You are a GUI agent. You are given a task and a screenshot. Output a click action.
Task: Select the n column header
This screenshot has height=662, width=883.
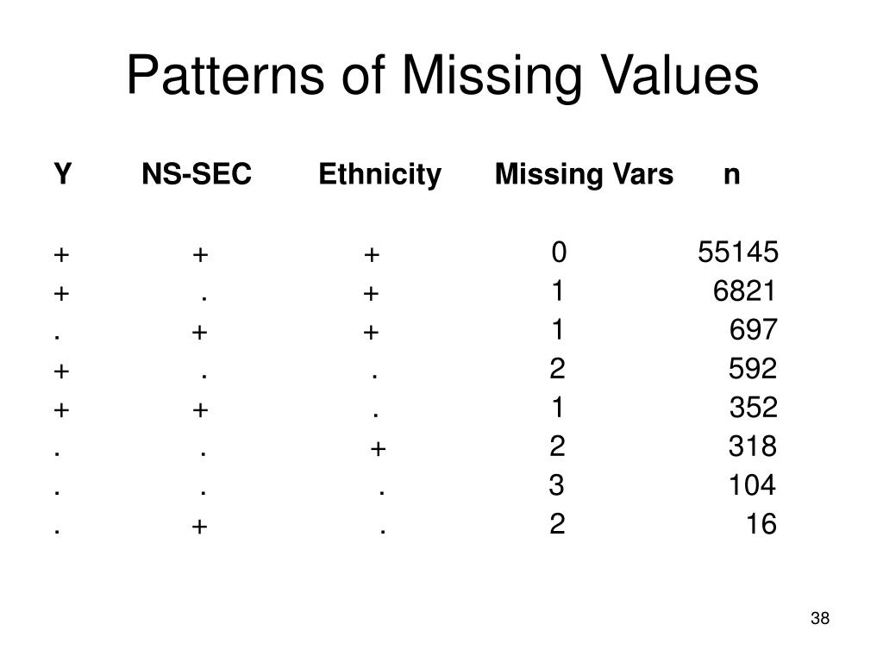pos(731,175)
